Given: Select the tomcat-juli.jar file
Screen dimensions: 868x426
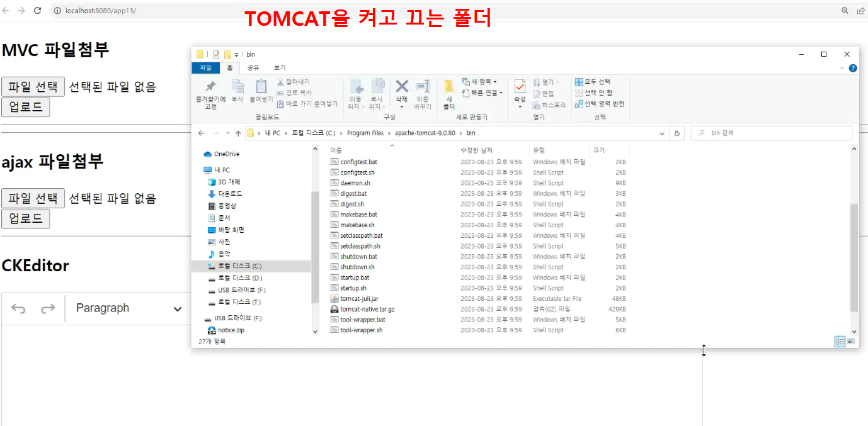Looking at the screenshot, I should point(359,299).
